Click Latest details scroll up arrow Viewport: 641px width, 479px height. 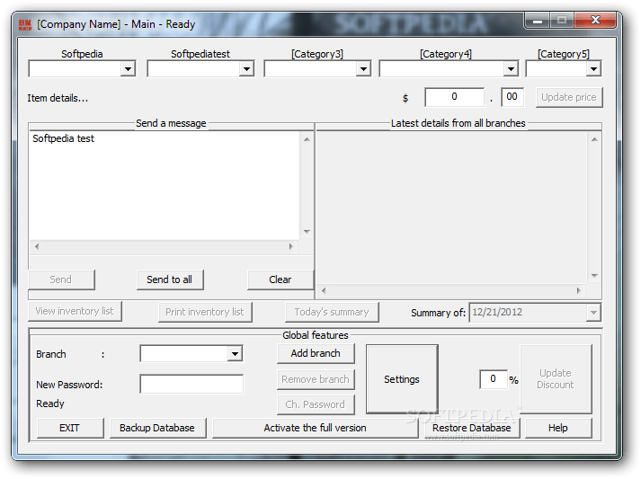point(594,140)
